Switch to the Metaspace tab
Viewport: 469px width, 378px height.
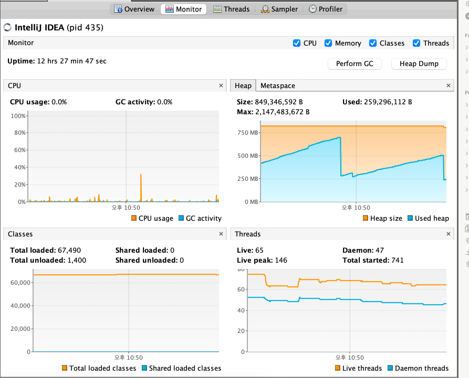(278, 85)
